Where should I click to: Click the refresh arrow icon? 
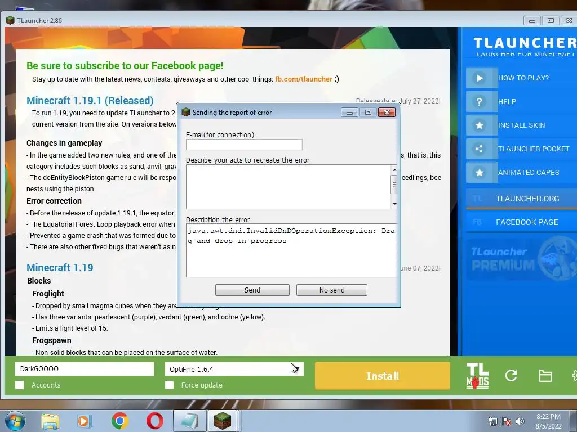pos(511,375)
